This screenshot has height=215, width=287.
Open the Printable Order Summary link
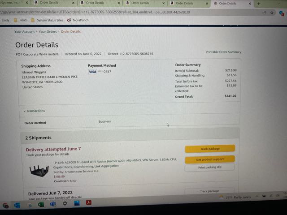223,52
